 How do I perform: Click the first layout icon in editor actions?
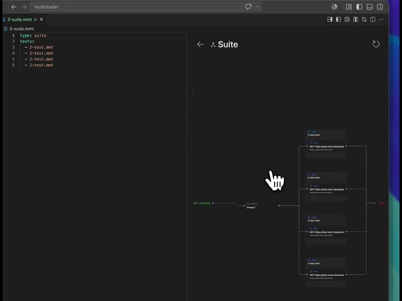pos(330,19)
